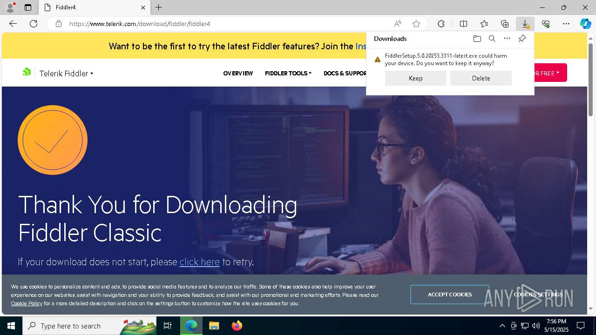The height and width of the screenshot is (335, 596).
Task: Delete the FiddlerSetup download
Action: [481, 78]
